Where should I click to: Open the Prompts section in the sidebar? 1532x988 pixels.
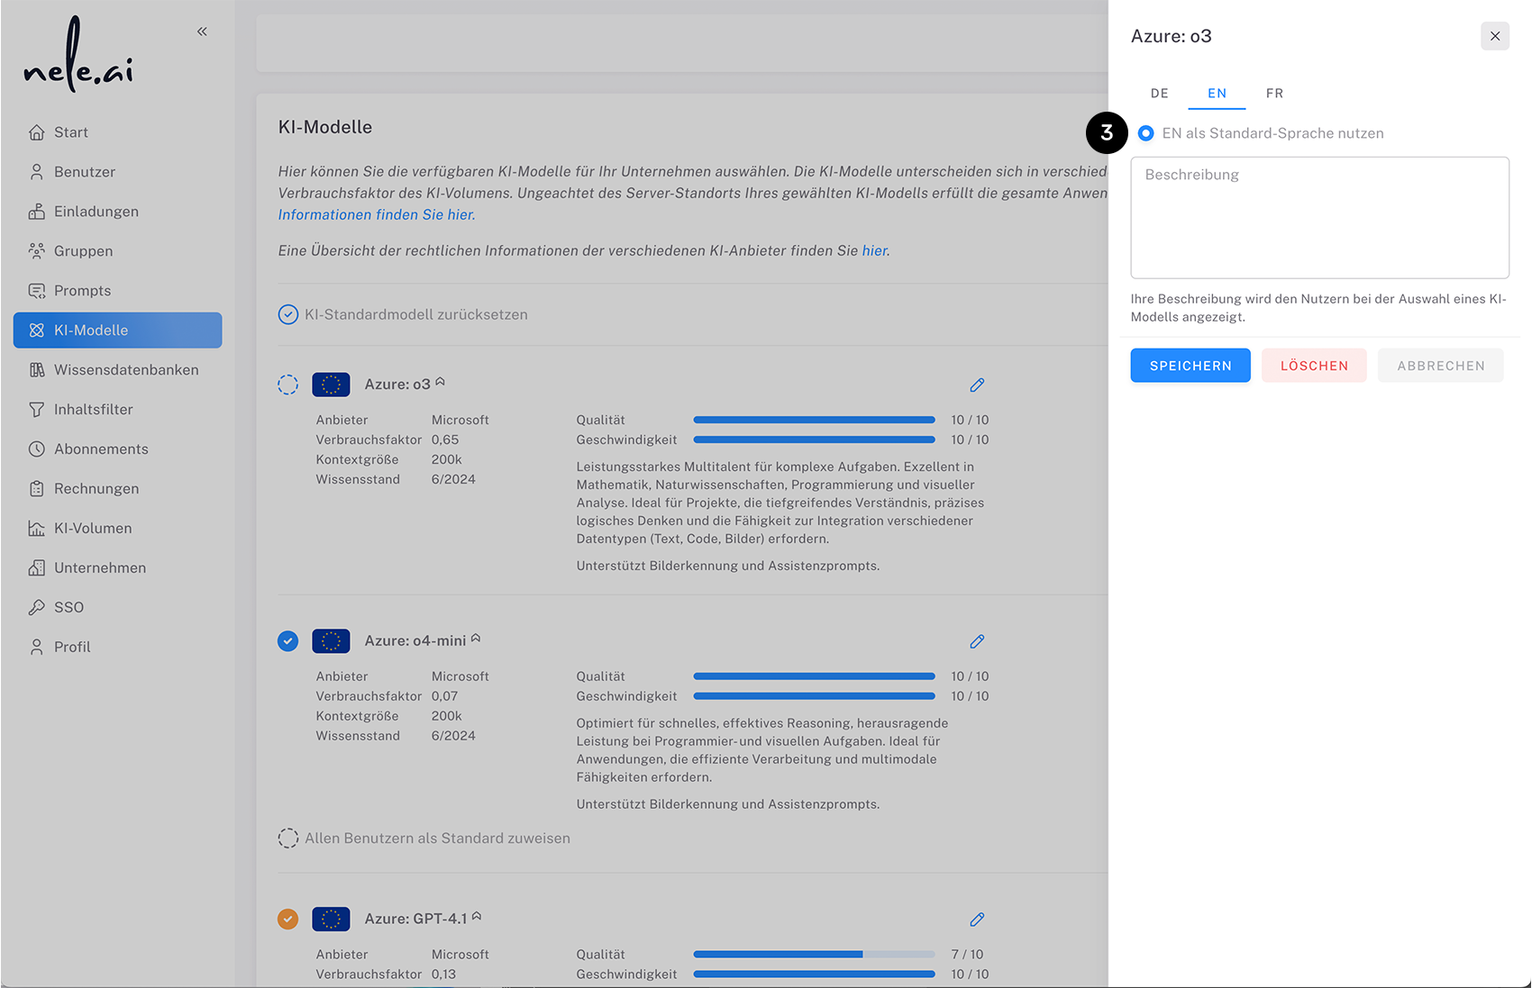(82, 290)
